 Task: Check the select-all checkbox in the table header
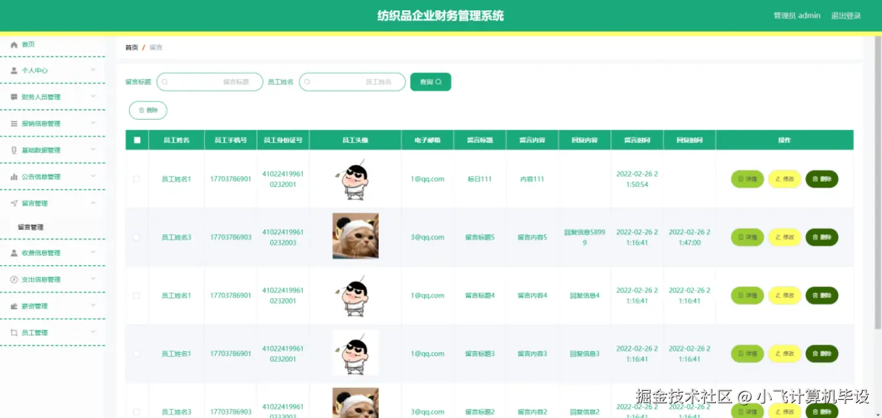[137, 139]
